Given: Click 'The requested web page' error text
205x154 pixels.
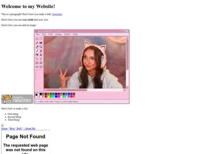Looking at the screenshot, I should click(26, 145).
